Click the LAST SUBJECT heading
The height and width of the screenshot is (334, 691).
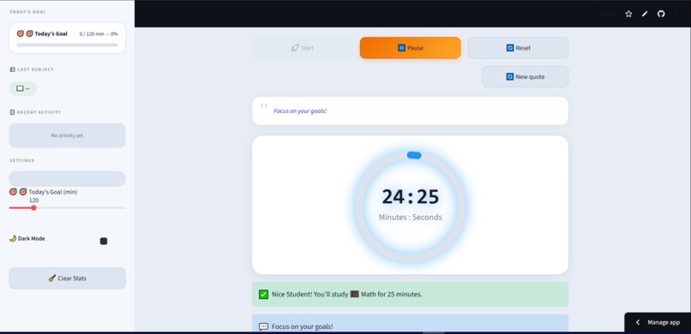35,69
